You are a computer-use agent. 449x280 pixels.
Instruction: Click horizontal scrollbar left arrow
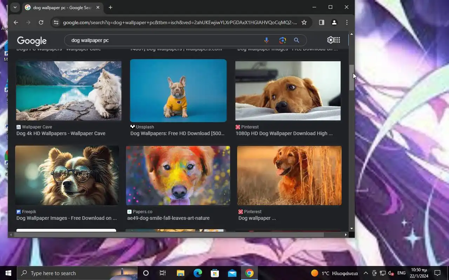tap(11, 235)
